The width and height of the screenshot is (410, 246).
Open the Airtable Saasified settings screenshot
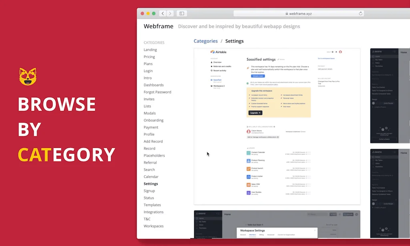[277, 126]
